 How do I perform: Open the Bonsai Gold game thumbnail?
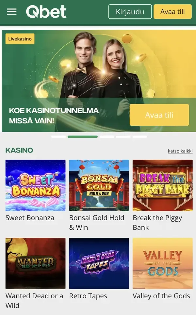pyautogui.click(x=99, y=185)
